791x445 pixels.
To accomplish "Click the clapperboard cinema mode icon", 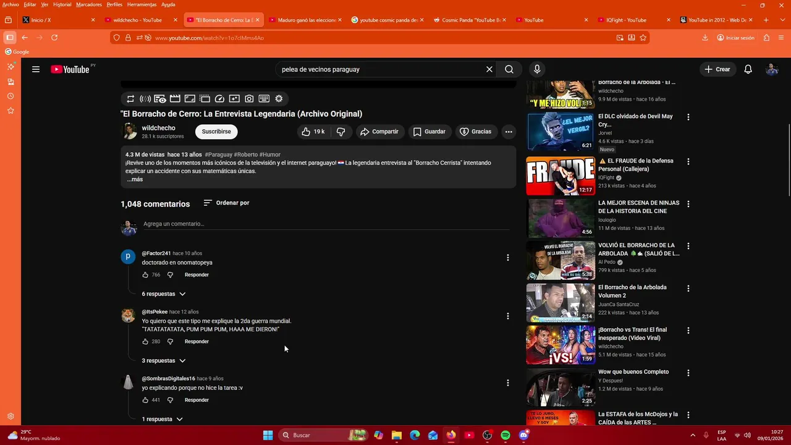I will point(175,98).
